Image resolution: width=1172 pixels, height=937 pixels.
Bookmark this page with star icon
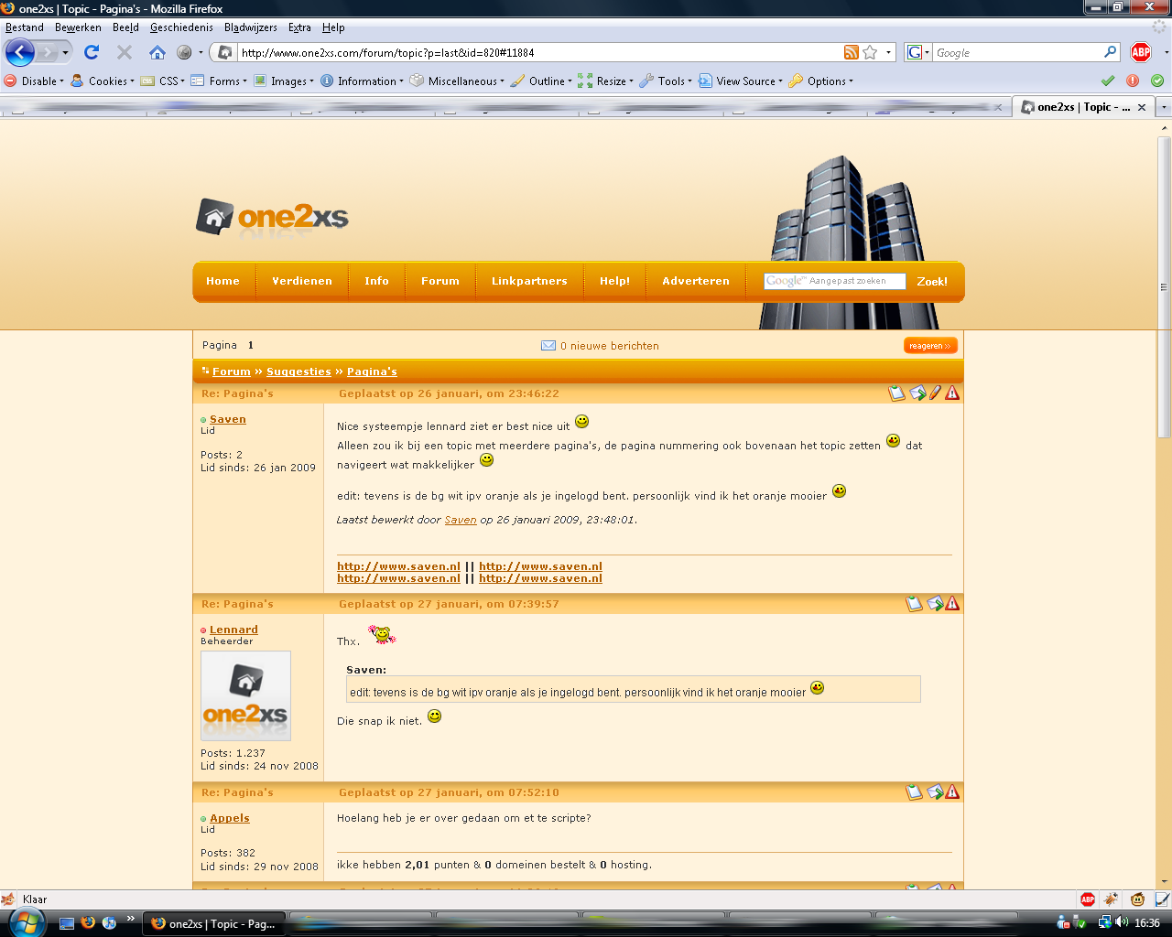(x=870, y=52)
